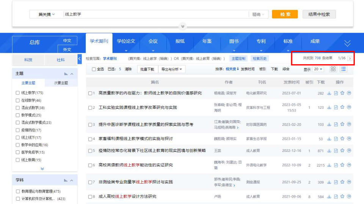Image resolution: width=364 pixels, height=204 pixels.
Task: Open article 高校英语教师线上教学能动性的实证研究
Action: point(136,165)
